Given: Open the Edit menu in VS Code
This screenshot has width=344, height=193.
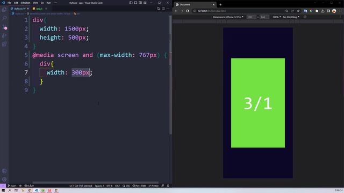Looking at the screenshot, I should (x=16, y=3).
